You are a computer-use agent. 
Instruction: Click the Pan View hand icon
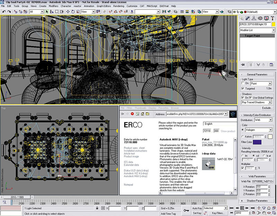[264, 213]
